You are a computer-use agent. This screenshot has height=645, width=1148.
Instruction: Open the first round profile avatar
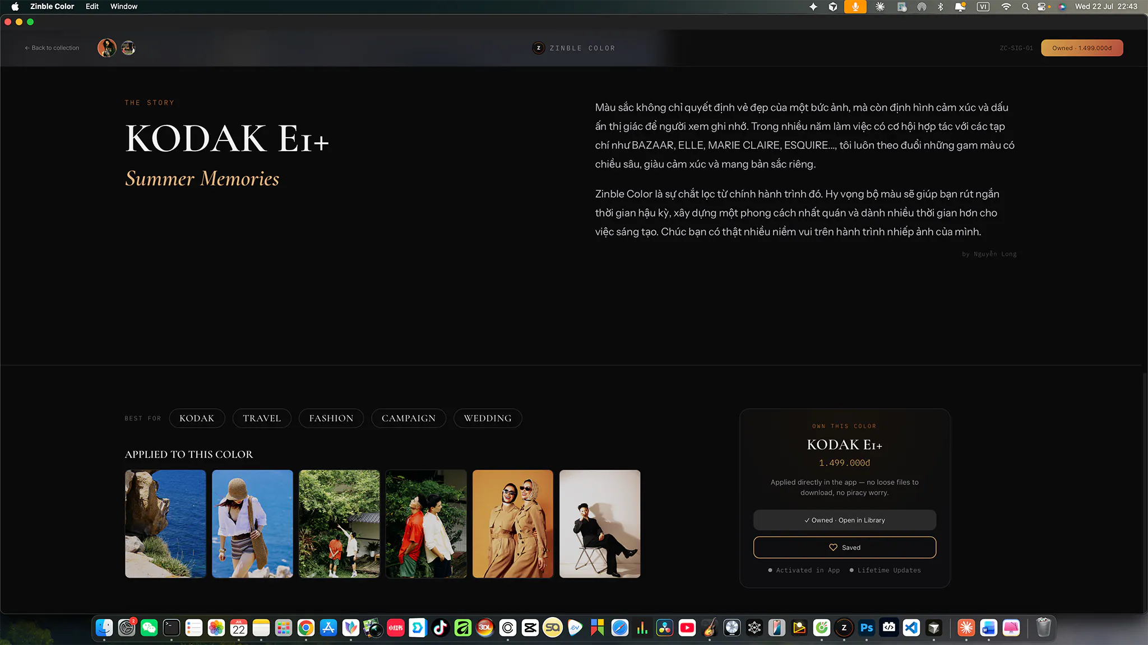(x=107, y=48)
